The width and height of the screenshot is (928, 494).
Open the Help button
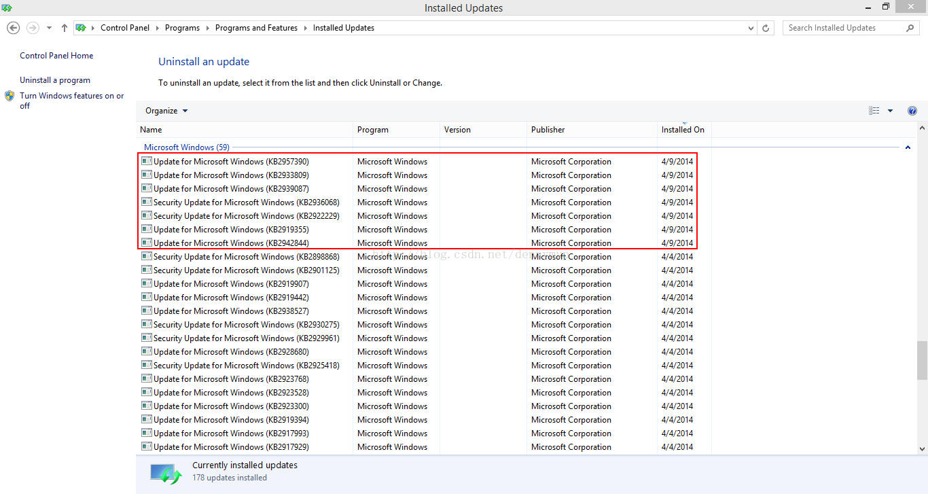912,111
